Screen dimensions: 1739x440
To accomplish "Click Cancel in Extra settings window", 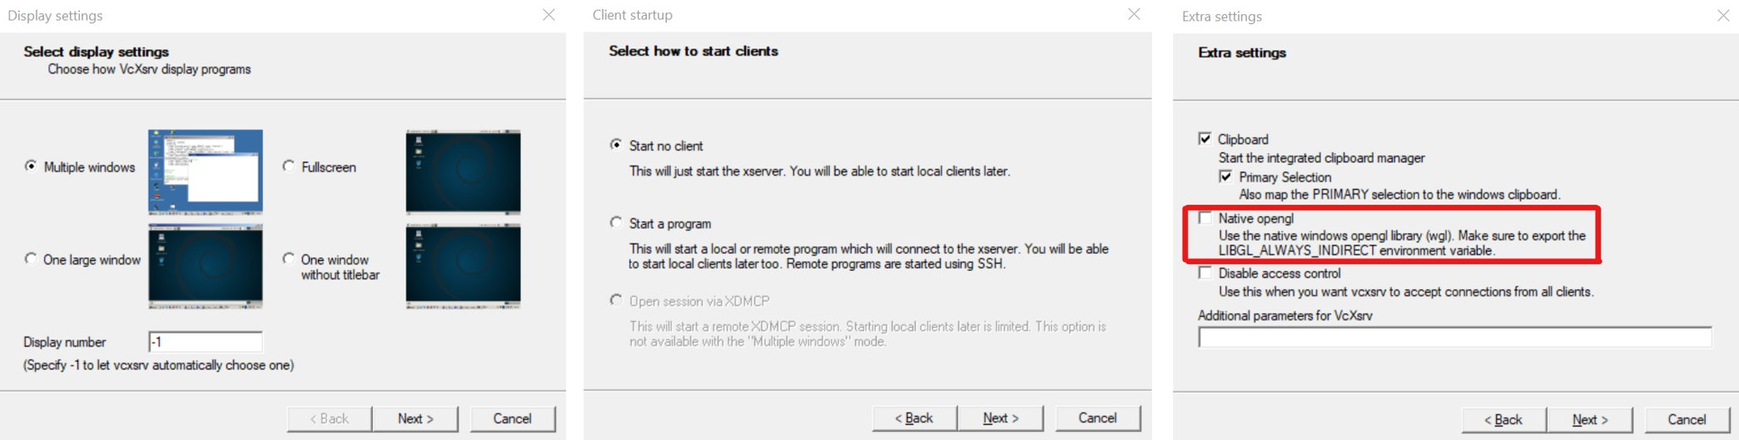I will pyautogui.click(x=1687, y=419).
